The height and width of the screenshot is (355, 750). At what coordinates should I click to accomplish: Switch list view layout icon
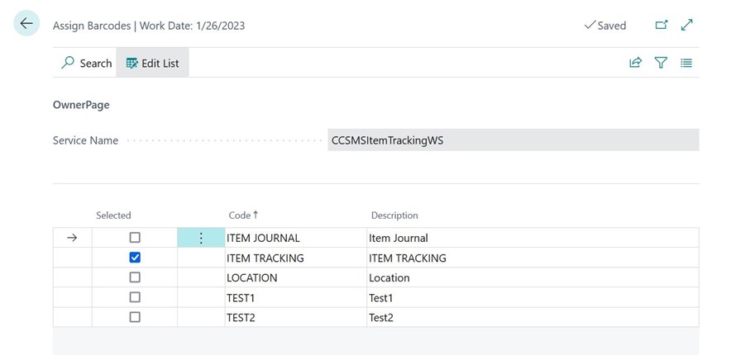click(x=686, y=63)
